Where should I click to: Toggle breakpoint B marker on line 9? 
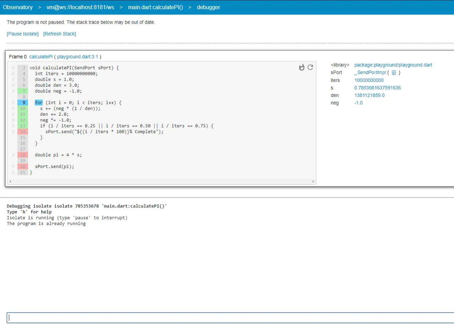pos(13,103)
